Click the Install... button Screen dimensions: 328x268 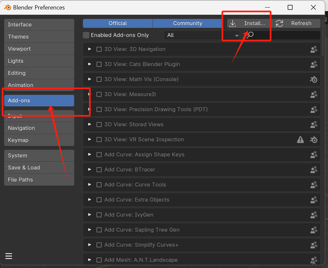pyautogui.click(x=250, y=23)
